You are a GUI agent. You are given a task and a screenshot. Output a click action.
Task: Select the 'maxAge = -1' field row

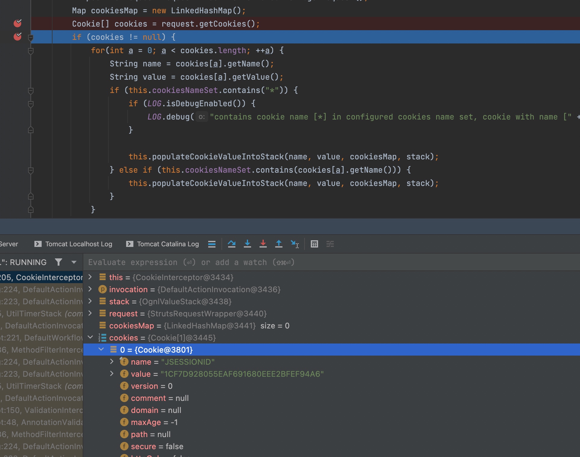pyautogui.click(x=331, y=422)
